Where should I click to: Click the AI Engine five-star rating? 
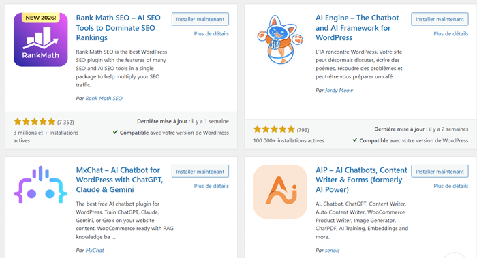point(274,129)
